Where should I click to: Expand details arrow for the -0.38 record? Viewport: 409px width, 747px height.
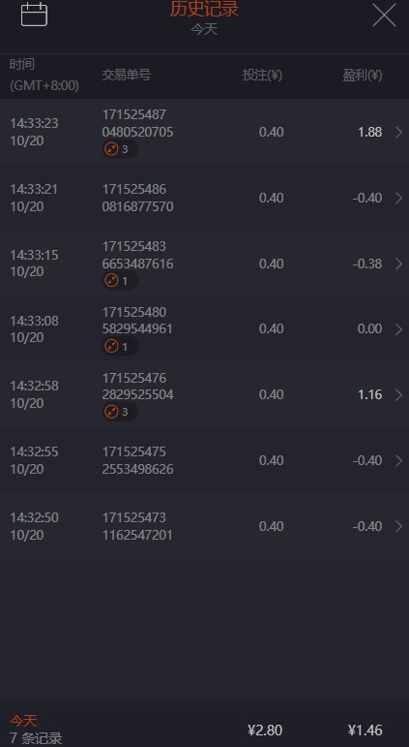(x=398, y=264)
